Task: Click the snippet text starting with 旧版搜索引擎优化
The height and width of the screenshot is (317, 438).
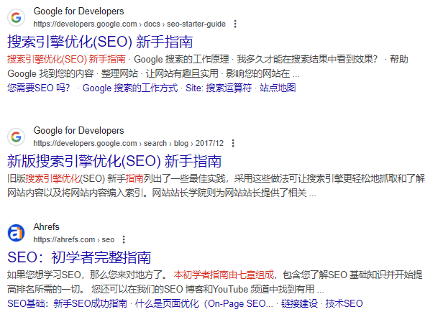Action: (216, 185)
